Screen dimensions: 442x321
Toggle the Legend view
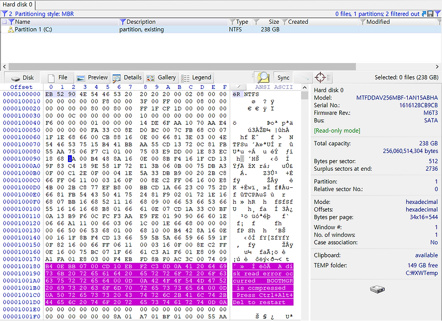196,77
